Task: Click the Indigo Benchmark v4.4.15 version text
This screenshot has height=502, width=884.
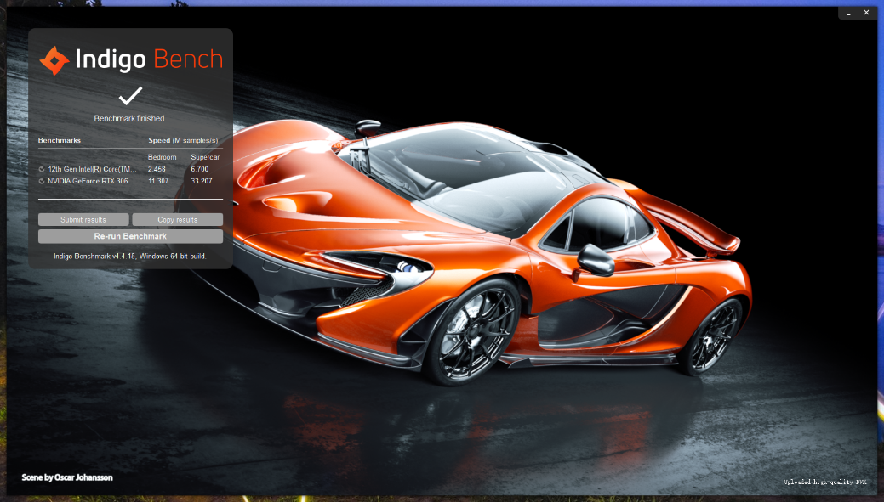Action: coord(130,256)
